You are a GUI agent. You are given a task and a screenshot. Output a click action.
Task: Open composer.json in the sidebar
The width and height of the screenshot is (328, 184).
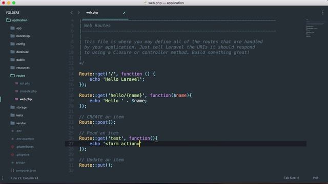[26, 170]
